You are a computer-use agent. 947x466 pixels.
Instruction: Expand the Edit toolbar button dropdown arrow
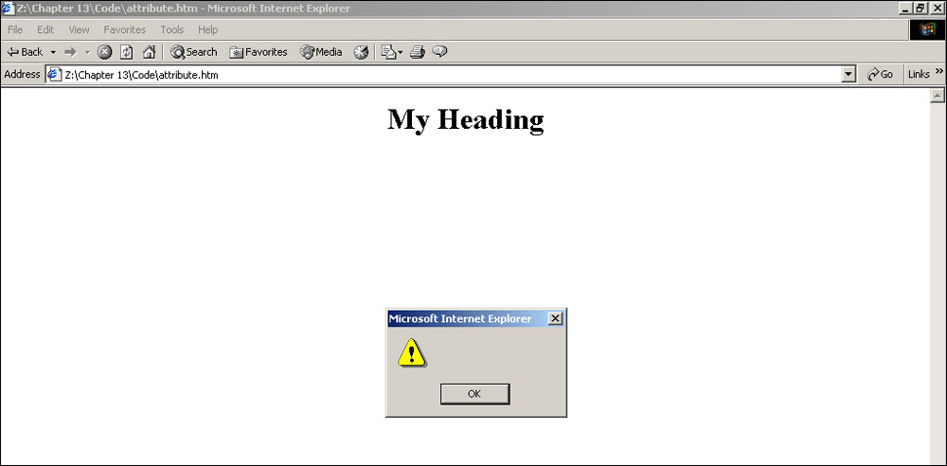tap(401, 52)
